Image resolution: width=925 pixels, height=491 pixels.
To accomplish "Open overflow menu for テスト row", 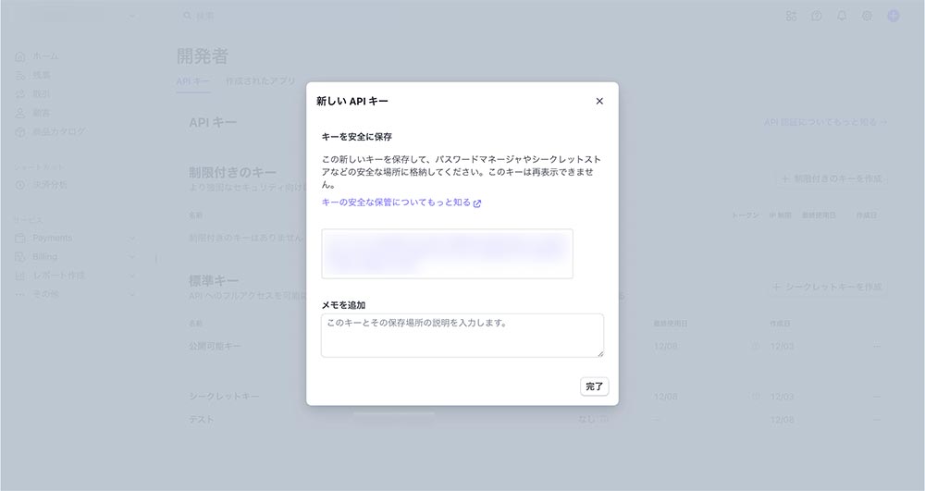I will (x=877, y=420).
